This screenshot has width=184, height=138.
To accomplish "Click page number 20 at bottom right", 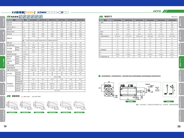I will point(178,126).
